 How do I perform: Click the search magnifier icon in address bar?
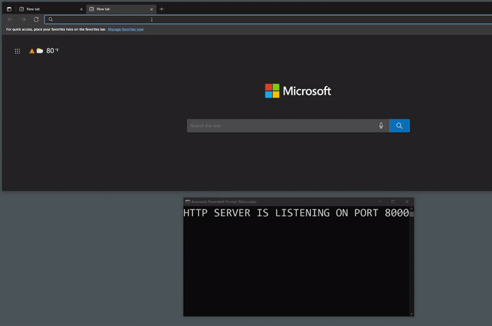(x=50, y=20)
